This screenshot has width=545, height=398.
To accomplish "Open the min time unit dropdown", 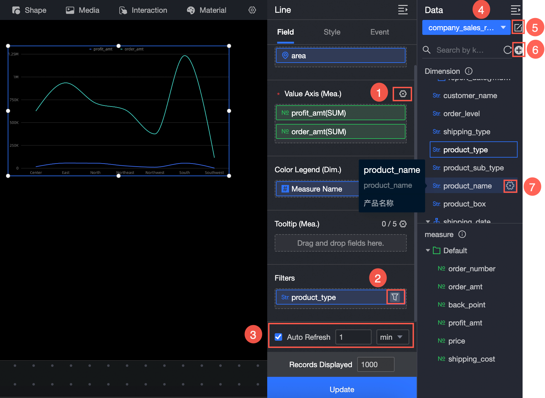I will [392, 337].
